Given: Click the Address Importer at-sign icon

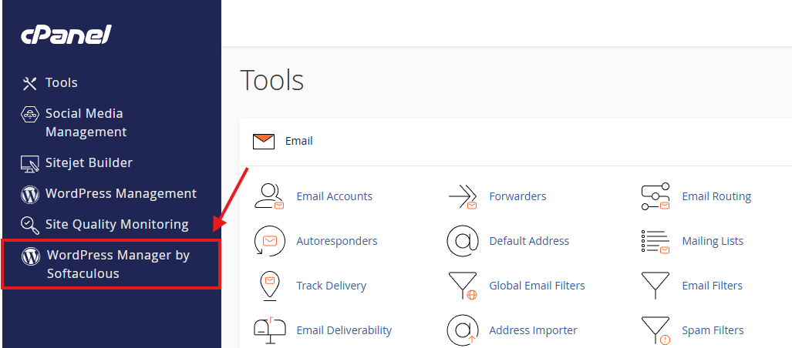Looking at the screenshot, I should pos(463,330).
